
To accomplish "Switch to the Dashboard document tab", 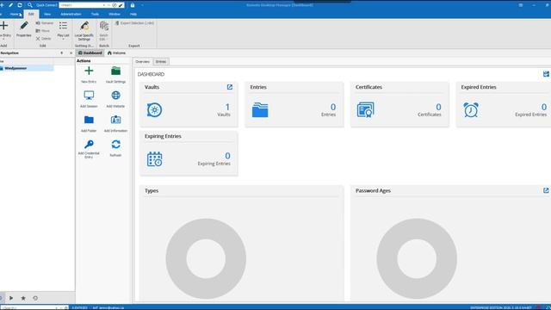I will point(90,53).
